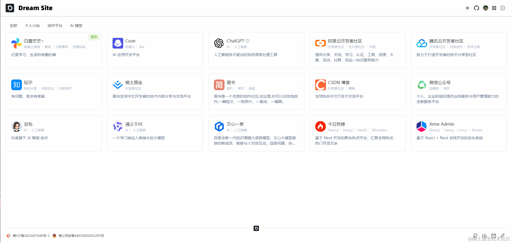This screenshot has width=512, height=243.
Task: Click the ICP filing icon in footer
Action: point(9,236)
